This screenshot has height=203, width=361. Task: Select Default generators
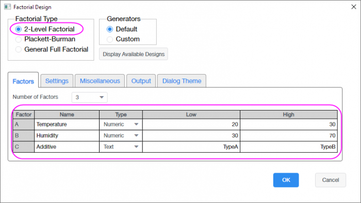point(122,29)
